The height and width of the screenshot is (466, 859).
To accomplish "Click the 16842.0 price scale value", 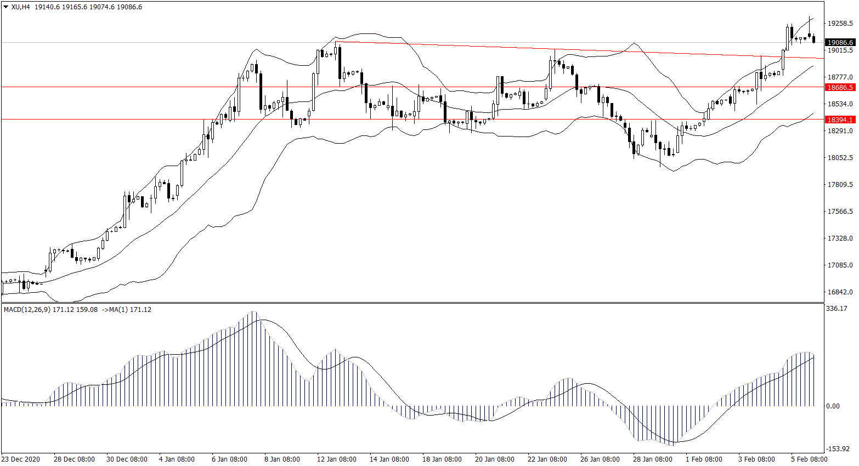I will [x=840, y=292].
